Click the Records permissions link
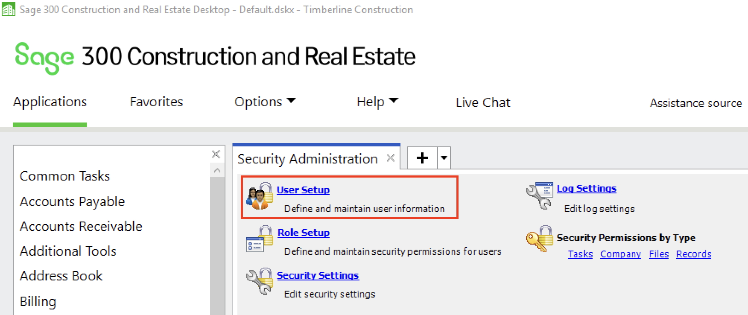Screen dimensions: 748x315 pos(694,254)
